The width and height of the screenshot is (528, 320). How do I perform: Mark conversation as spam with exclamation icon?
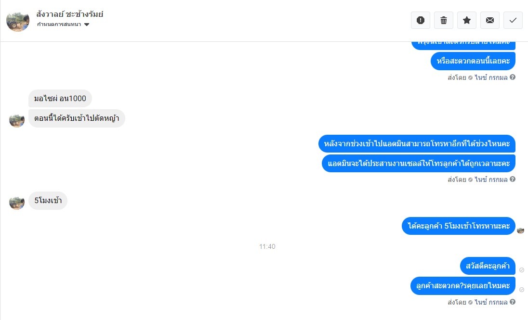[421, 20]
